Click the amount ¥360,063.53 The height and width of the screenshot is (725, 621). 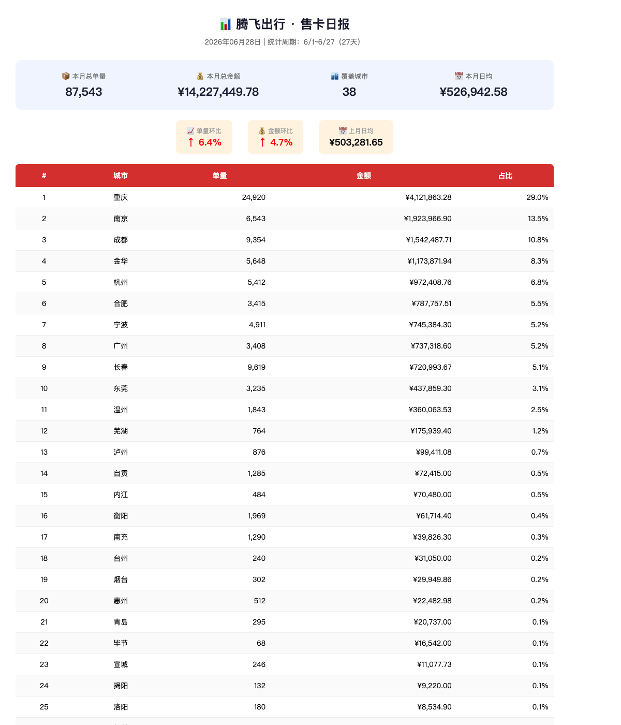[430, 410]
